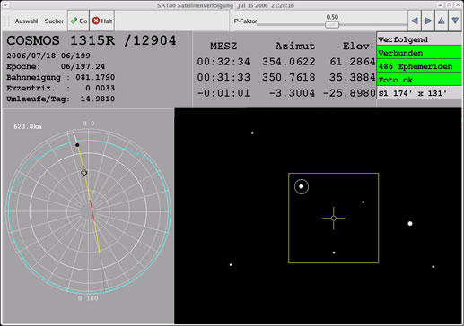Start tracking with the Go button

tap(79, 21)
